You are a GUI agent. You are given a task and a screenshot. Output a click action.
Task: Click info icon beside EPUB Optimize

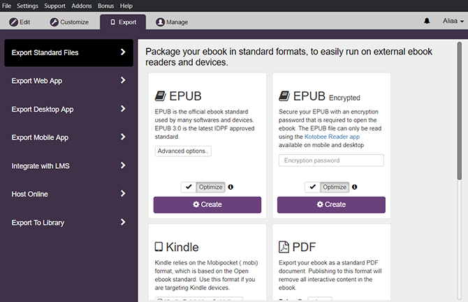click(x=231, y=187)
